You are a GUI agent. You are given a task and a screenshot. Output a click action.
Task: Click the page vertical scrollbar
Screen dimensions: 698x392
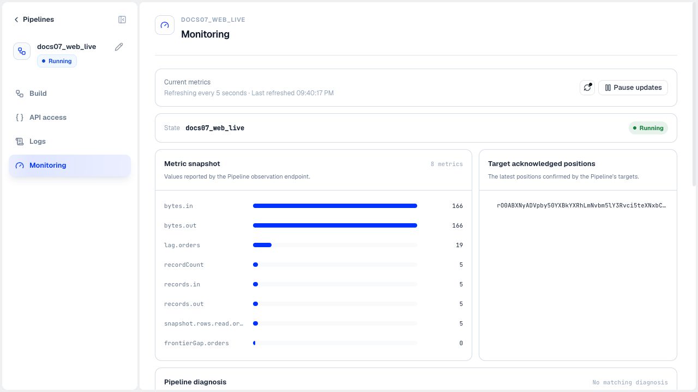694,95
